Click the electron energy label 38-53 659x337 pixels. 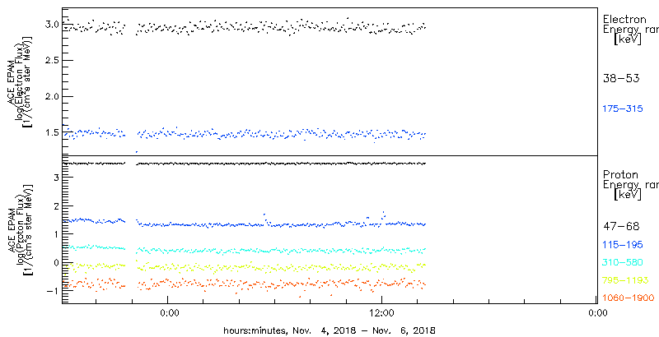[x=621, y=78]
